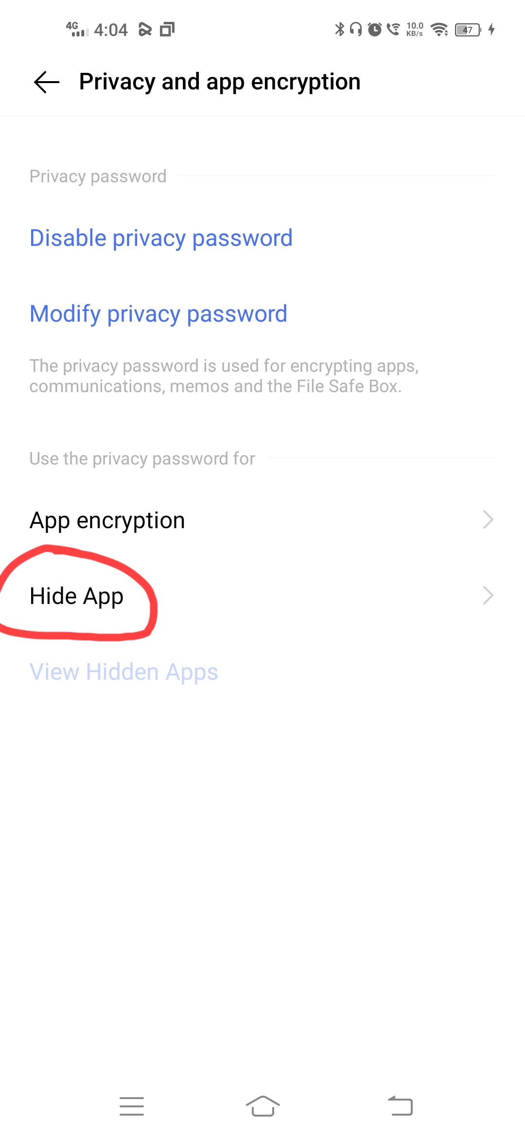This screenshot has width=525, height=1137.
Task: Tap the Wi-Fi signal status icon
Action: 439,30
